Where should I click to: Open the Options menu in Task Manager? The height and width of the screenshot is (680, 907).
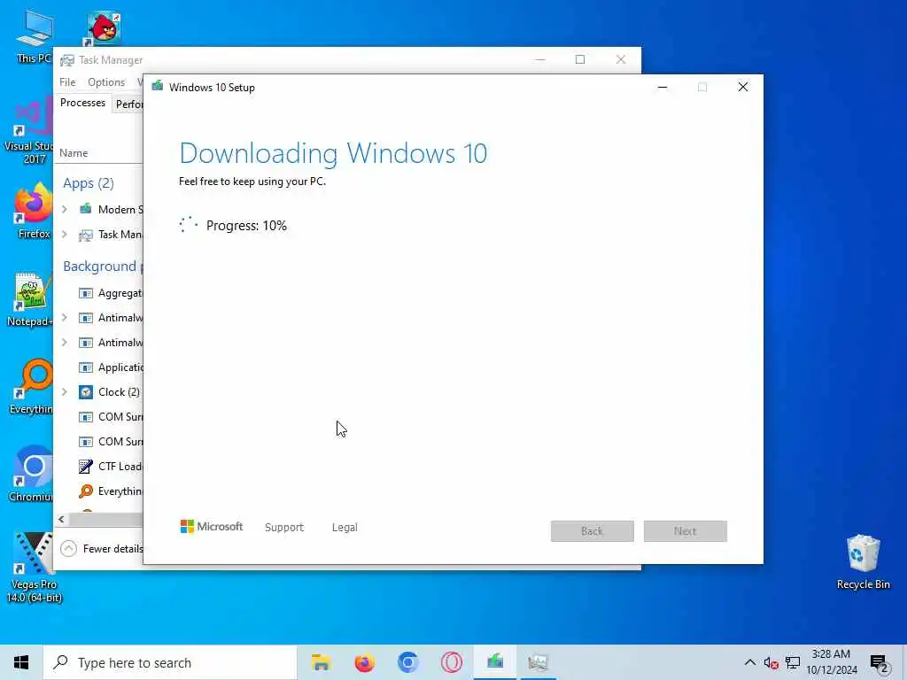click(106, 82)
